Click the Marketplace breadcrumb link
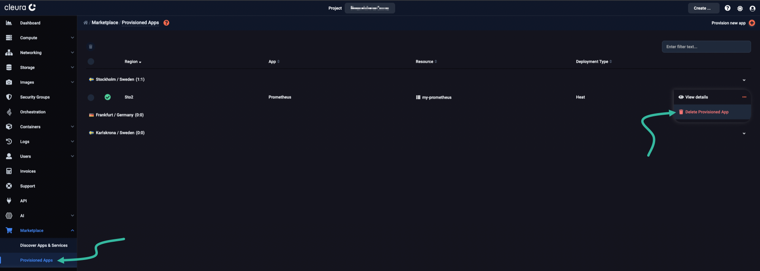 (x=105, y=23)
